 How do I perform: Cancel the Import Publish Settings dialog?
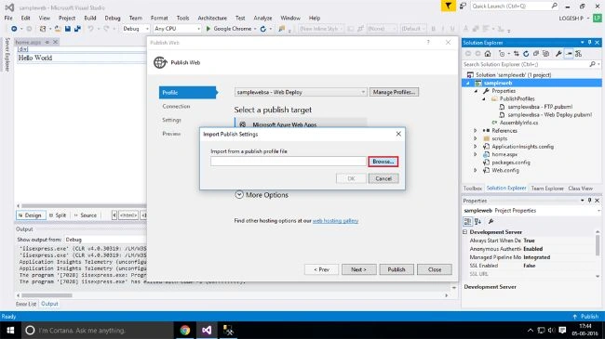[x=383, y=178]
